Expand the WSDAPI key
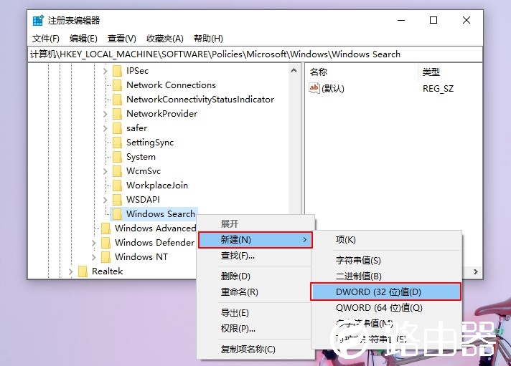The height and width of the screenshot is (366, 511). click(105, 200)
